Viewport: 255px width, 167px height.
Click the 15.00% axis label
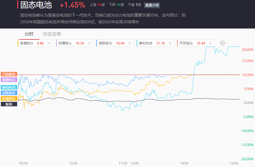pyautogui.click(x=247, y=61)
